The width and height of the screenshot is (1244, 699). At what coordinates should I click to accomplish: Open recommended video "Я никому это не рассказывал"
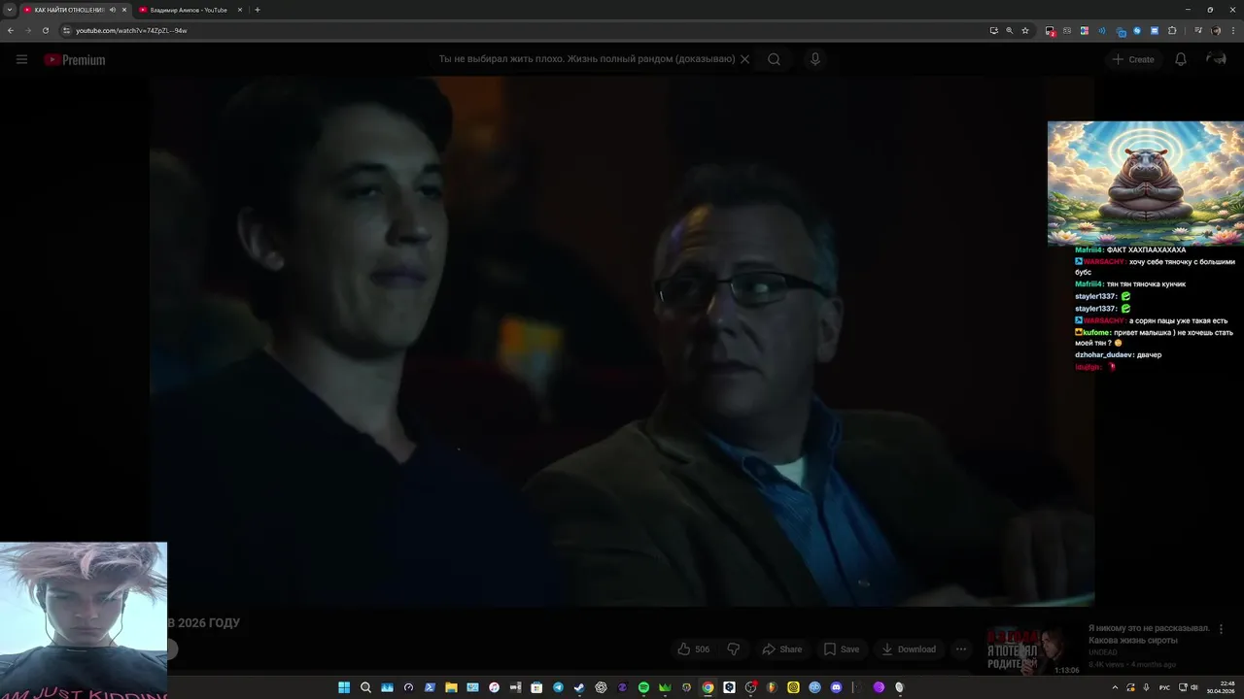(1149, 634)
